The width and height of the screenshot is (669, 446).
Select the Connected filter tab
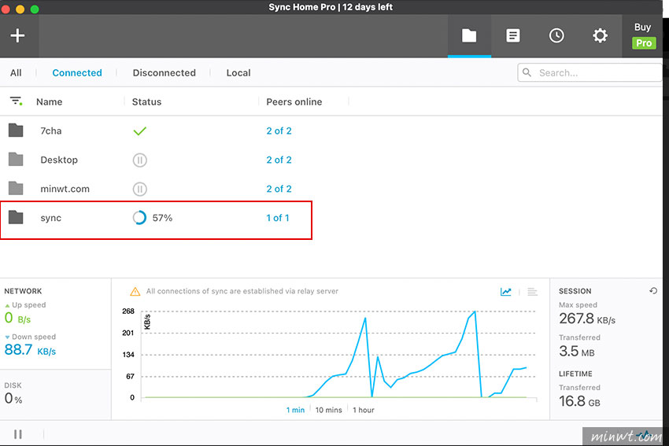(77, 73)
